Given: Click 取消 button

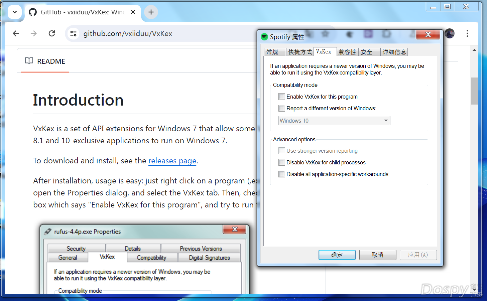Looking at the screenshot, I should click(x=378, y=255).
